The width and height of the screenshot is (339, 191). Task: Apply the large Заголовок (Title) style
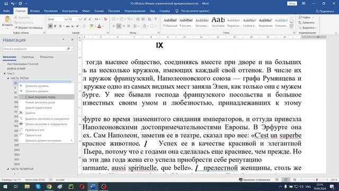[218, 22]
